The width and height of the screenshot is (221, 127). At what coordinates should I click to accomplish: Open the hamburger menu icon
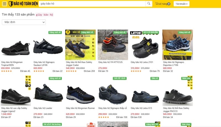5,4
